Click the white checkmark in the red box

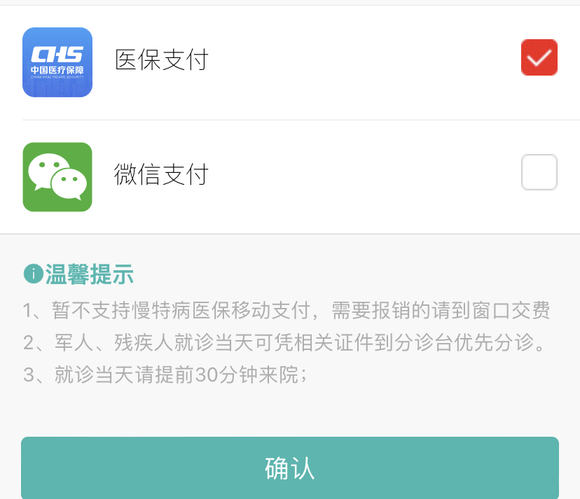pos(539,58)
